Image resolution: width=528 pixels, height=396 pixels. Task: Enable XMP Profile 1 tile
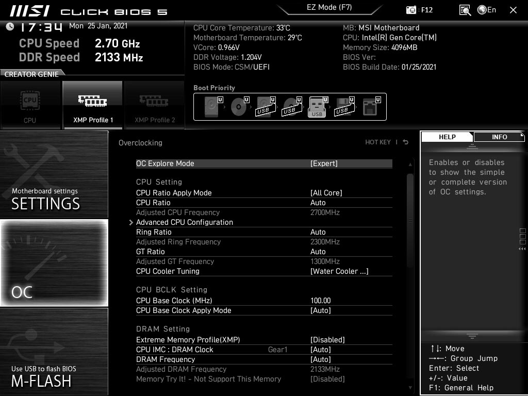tap(93, 105)
